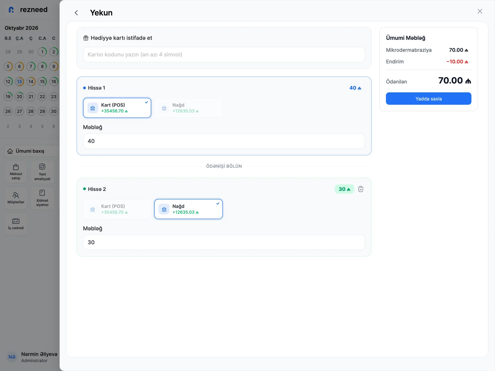Click the Oktyabr 2026 month header
Viewport: 495px width, 371px height.
click(x=21, y=28)
